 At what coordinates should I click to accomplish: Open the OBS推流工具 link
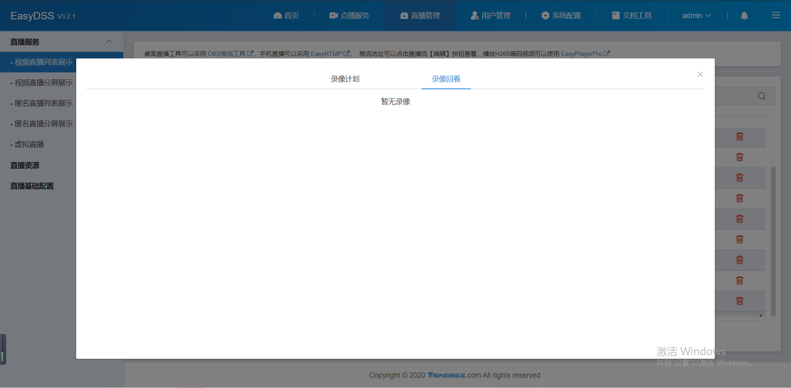coord(230,53)
